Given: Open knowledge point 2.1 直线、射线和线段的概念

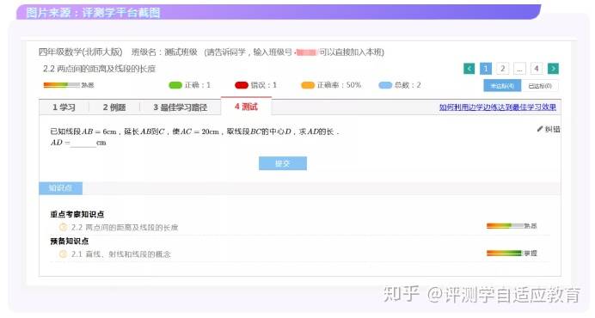Looking at the screenshot, I should 120,254.
